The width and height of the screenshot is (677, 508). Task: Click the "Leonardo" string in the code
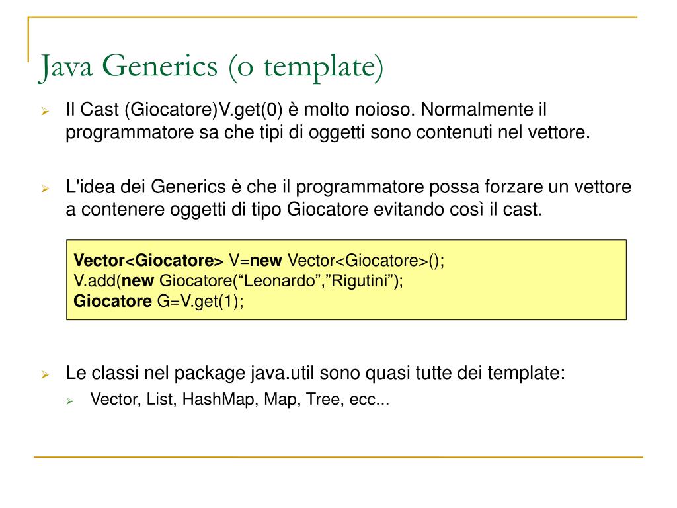[x=279, y=280]
